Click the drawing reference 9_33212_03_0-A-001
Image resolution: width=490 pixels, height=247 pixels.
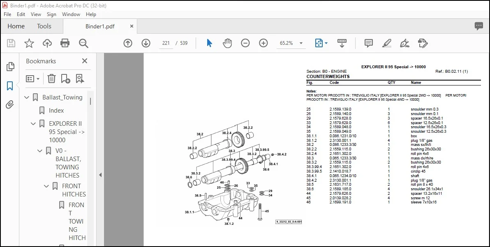(289, 222)
